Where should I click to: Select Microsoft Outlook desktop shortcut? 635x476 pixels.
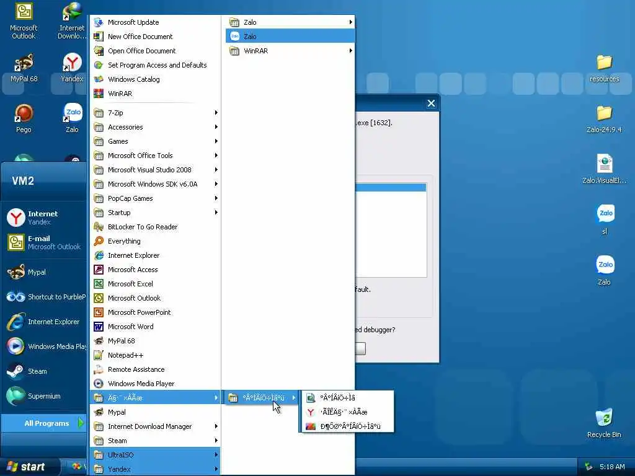point(24,21)
